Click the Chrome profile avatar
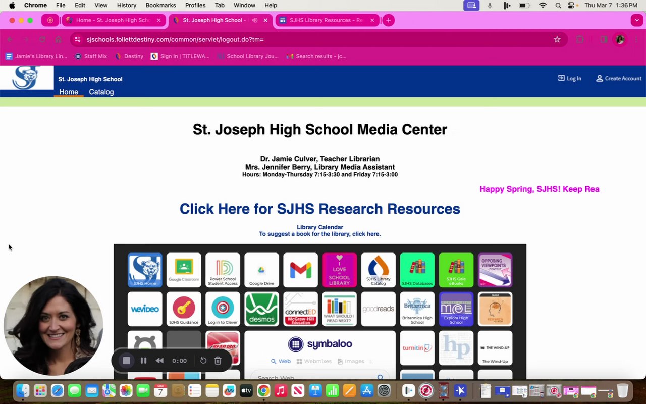The height and width of the screenshot is (404, 646). click(x=620, y=39)
